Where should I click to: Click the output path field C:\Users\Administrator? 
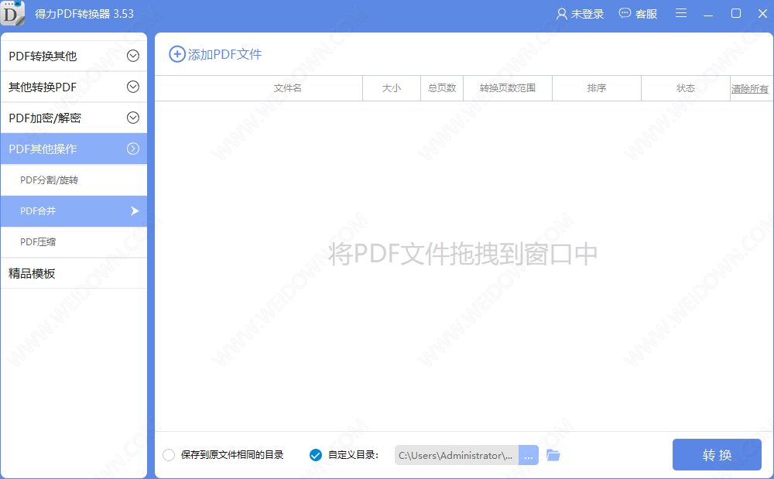click(x=457, y=455)
